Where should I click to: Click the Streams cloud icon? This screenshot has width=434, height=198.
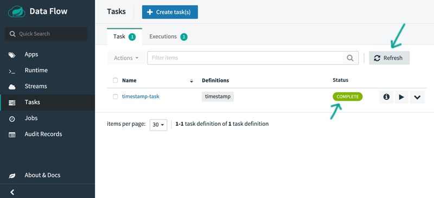coord(12,87)
